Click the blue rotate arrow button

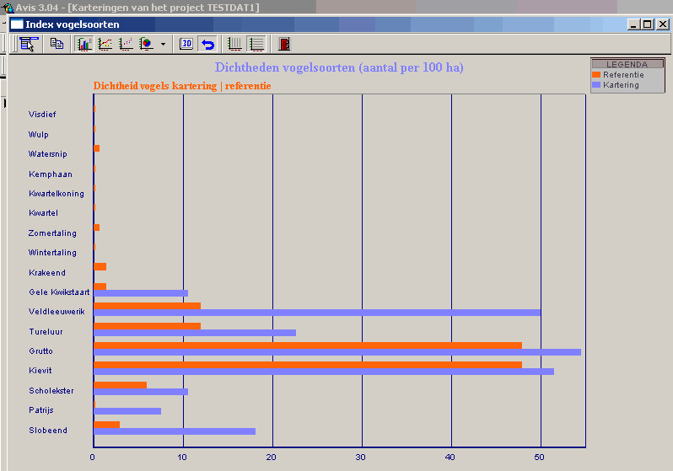pyautogui.click(x=207, y=44)
